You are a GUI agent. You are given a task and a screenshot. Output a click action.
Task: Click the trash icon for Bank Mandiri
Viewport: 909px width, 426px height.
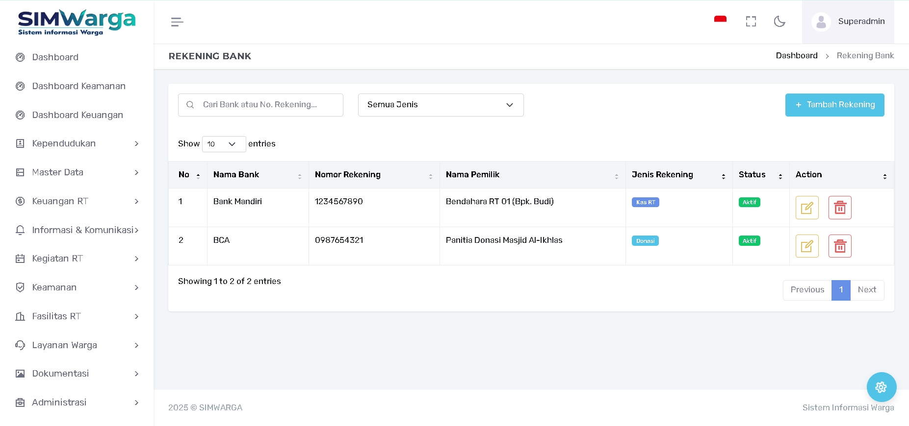(839, 208)
